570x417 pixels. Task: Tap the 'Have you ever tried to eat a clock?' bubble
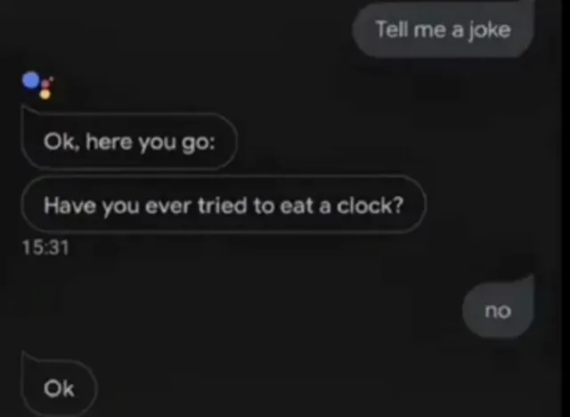point(224,205)
